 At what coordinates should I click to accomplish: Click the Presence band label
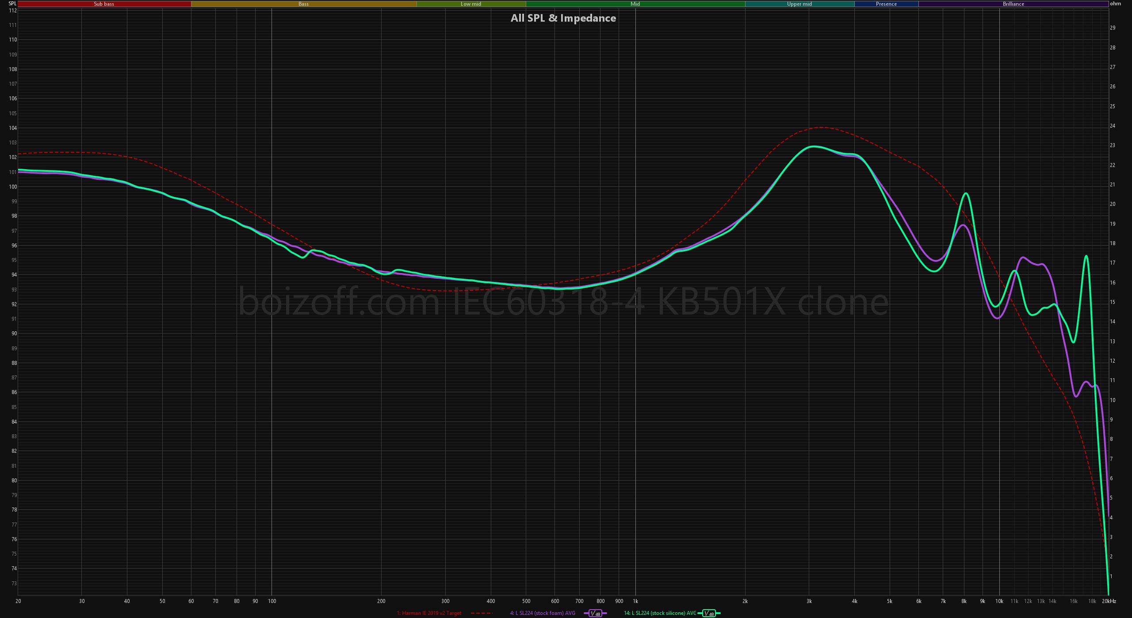[x=886, y=4]
